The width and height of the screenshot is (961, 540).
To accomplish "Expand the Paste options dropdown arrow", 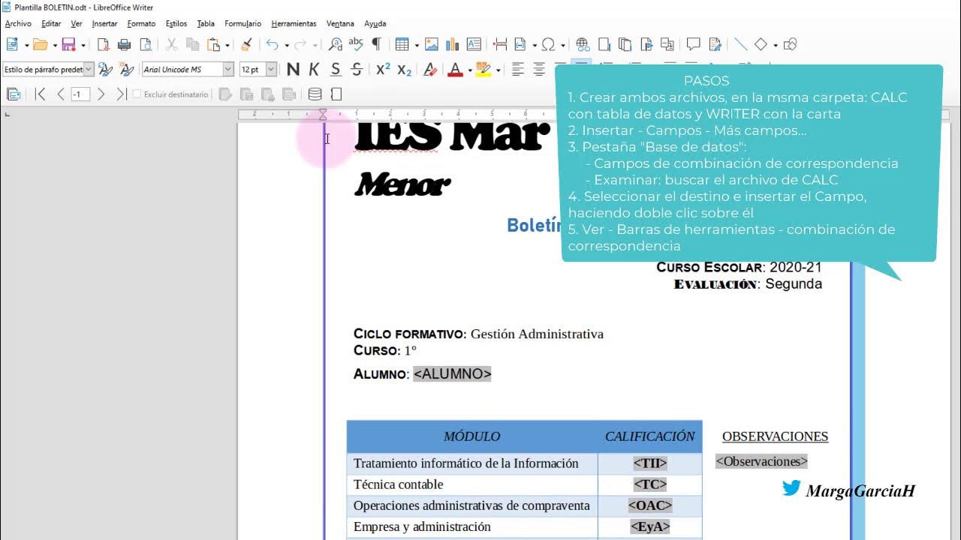I will (227, 46).
